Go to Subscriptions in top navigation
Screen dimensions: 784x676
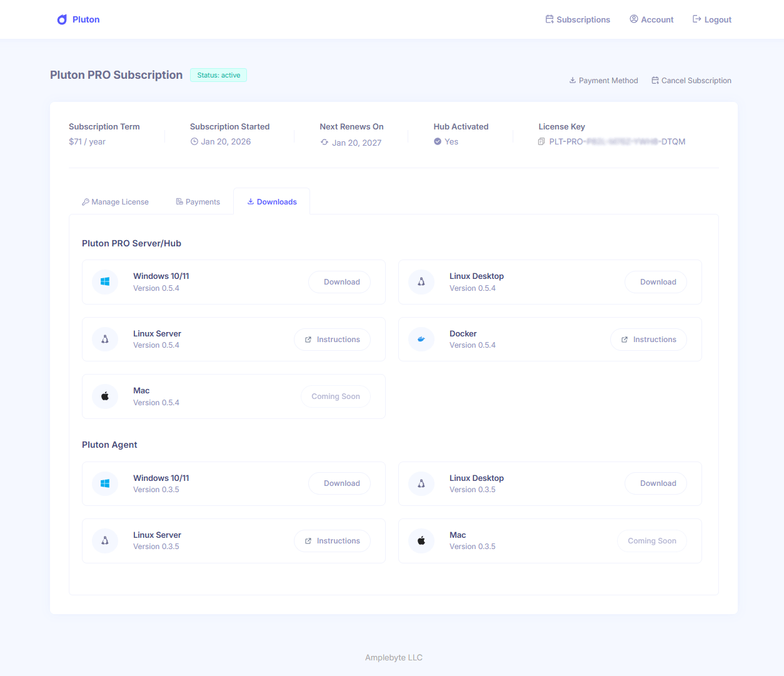[577, 19]
